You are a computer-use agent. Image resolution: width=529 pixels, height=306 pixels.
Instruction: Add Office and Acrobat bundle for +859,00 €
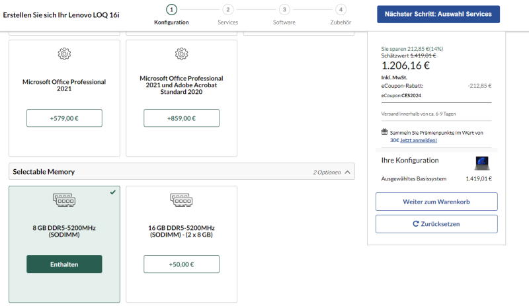[x=181, y=118]
